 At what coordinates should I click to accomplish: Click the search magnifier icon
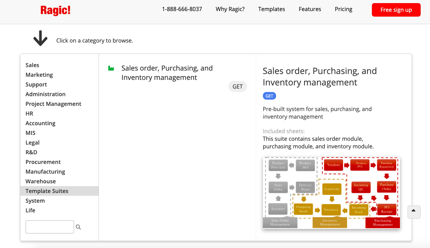78,227
